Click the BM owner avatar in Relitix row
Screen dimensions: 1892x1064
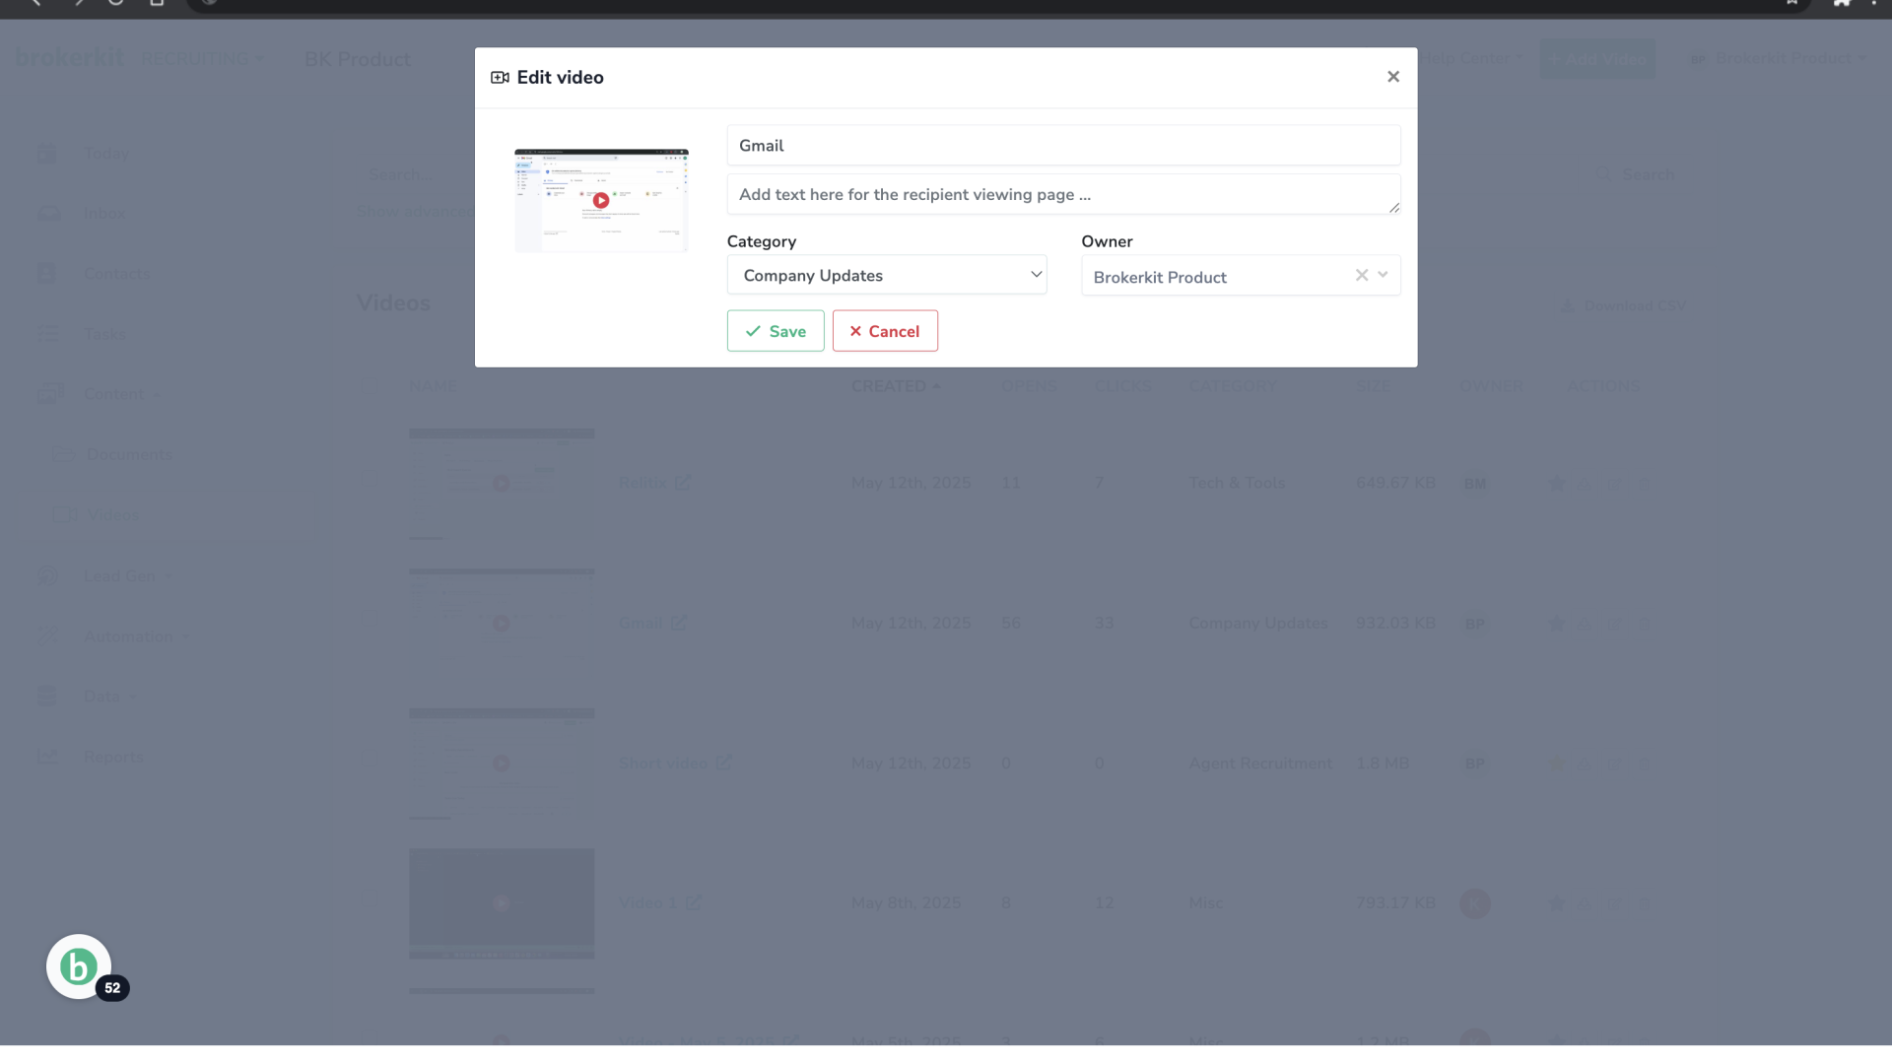[1474, 484]
